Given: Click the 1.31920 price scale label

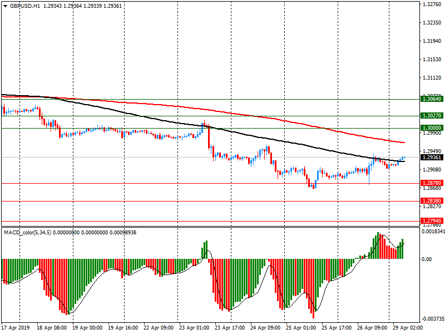Looking at the screenshot, I should click(x=432, y=41).
